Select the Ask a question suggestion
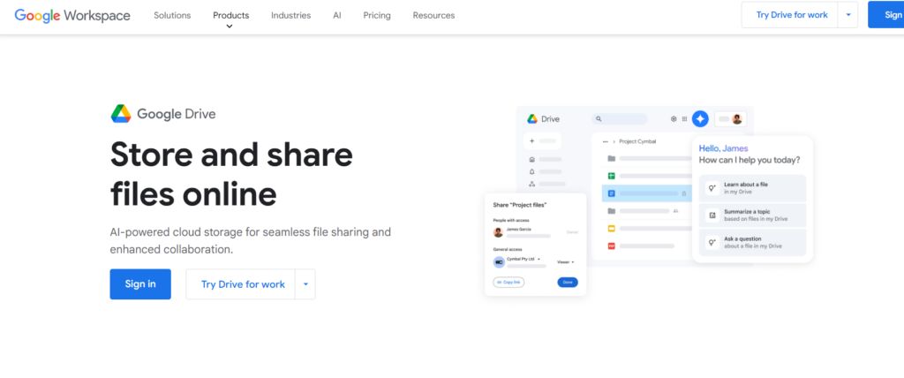The height and width of the screenshot is (378, 904). [752, 242]
